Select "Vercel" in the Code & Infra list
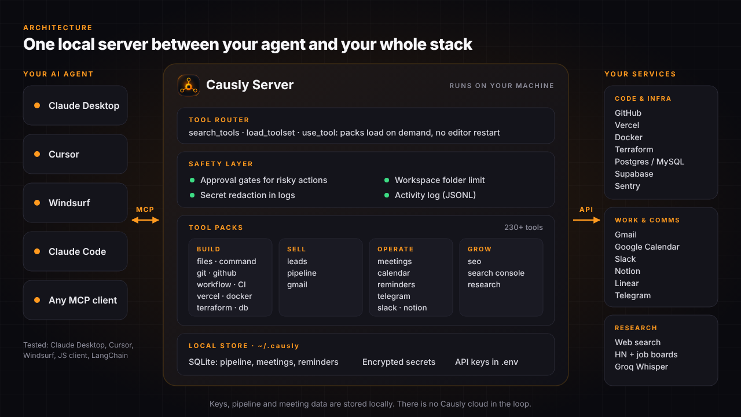741x417 pixels. (x=627, y=125)
